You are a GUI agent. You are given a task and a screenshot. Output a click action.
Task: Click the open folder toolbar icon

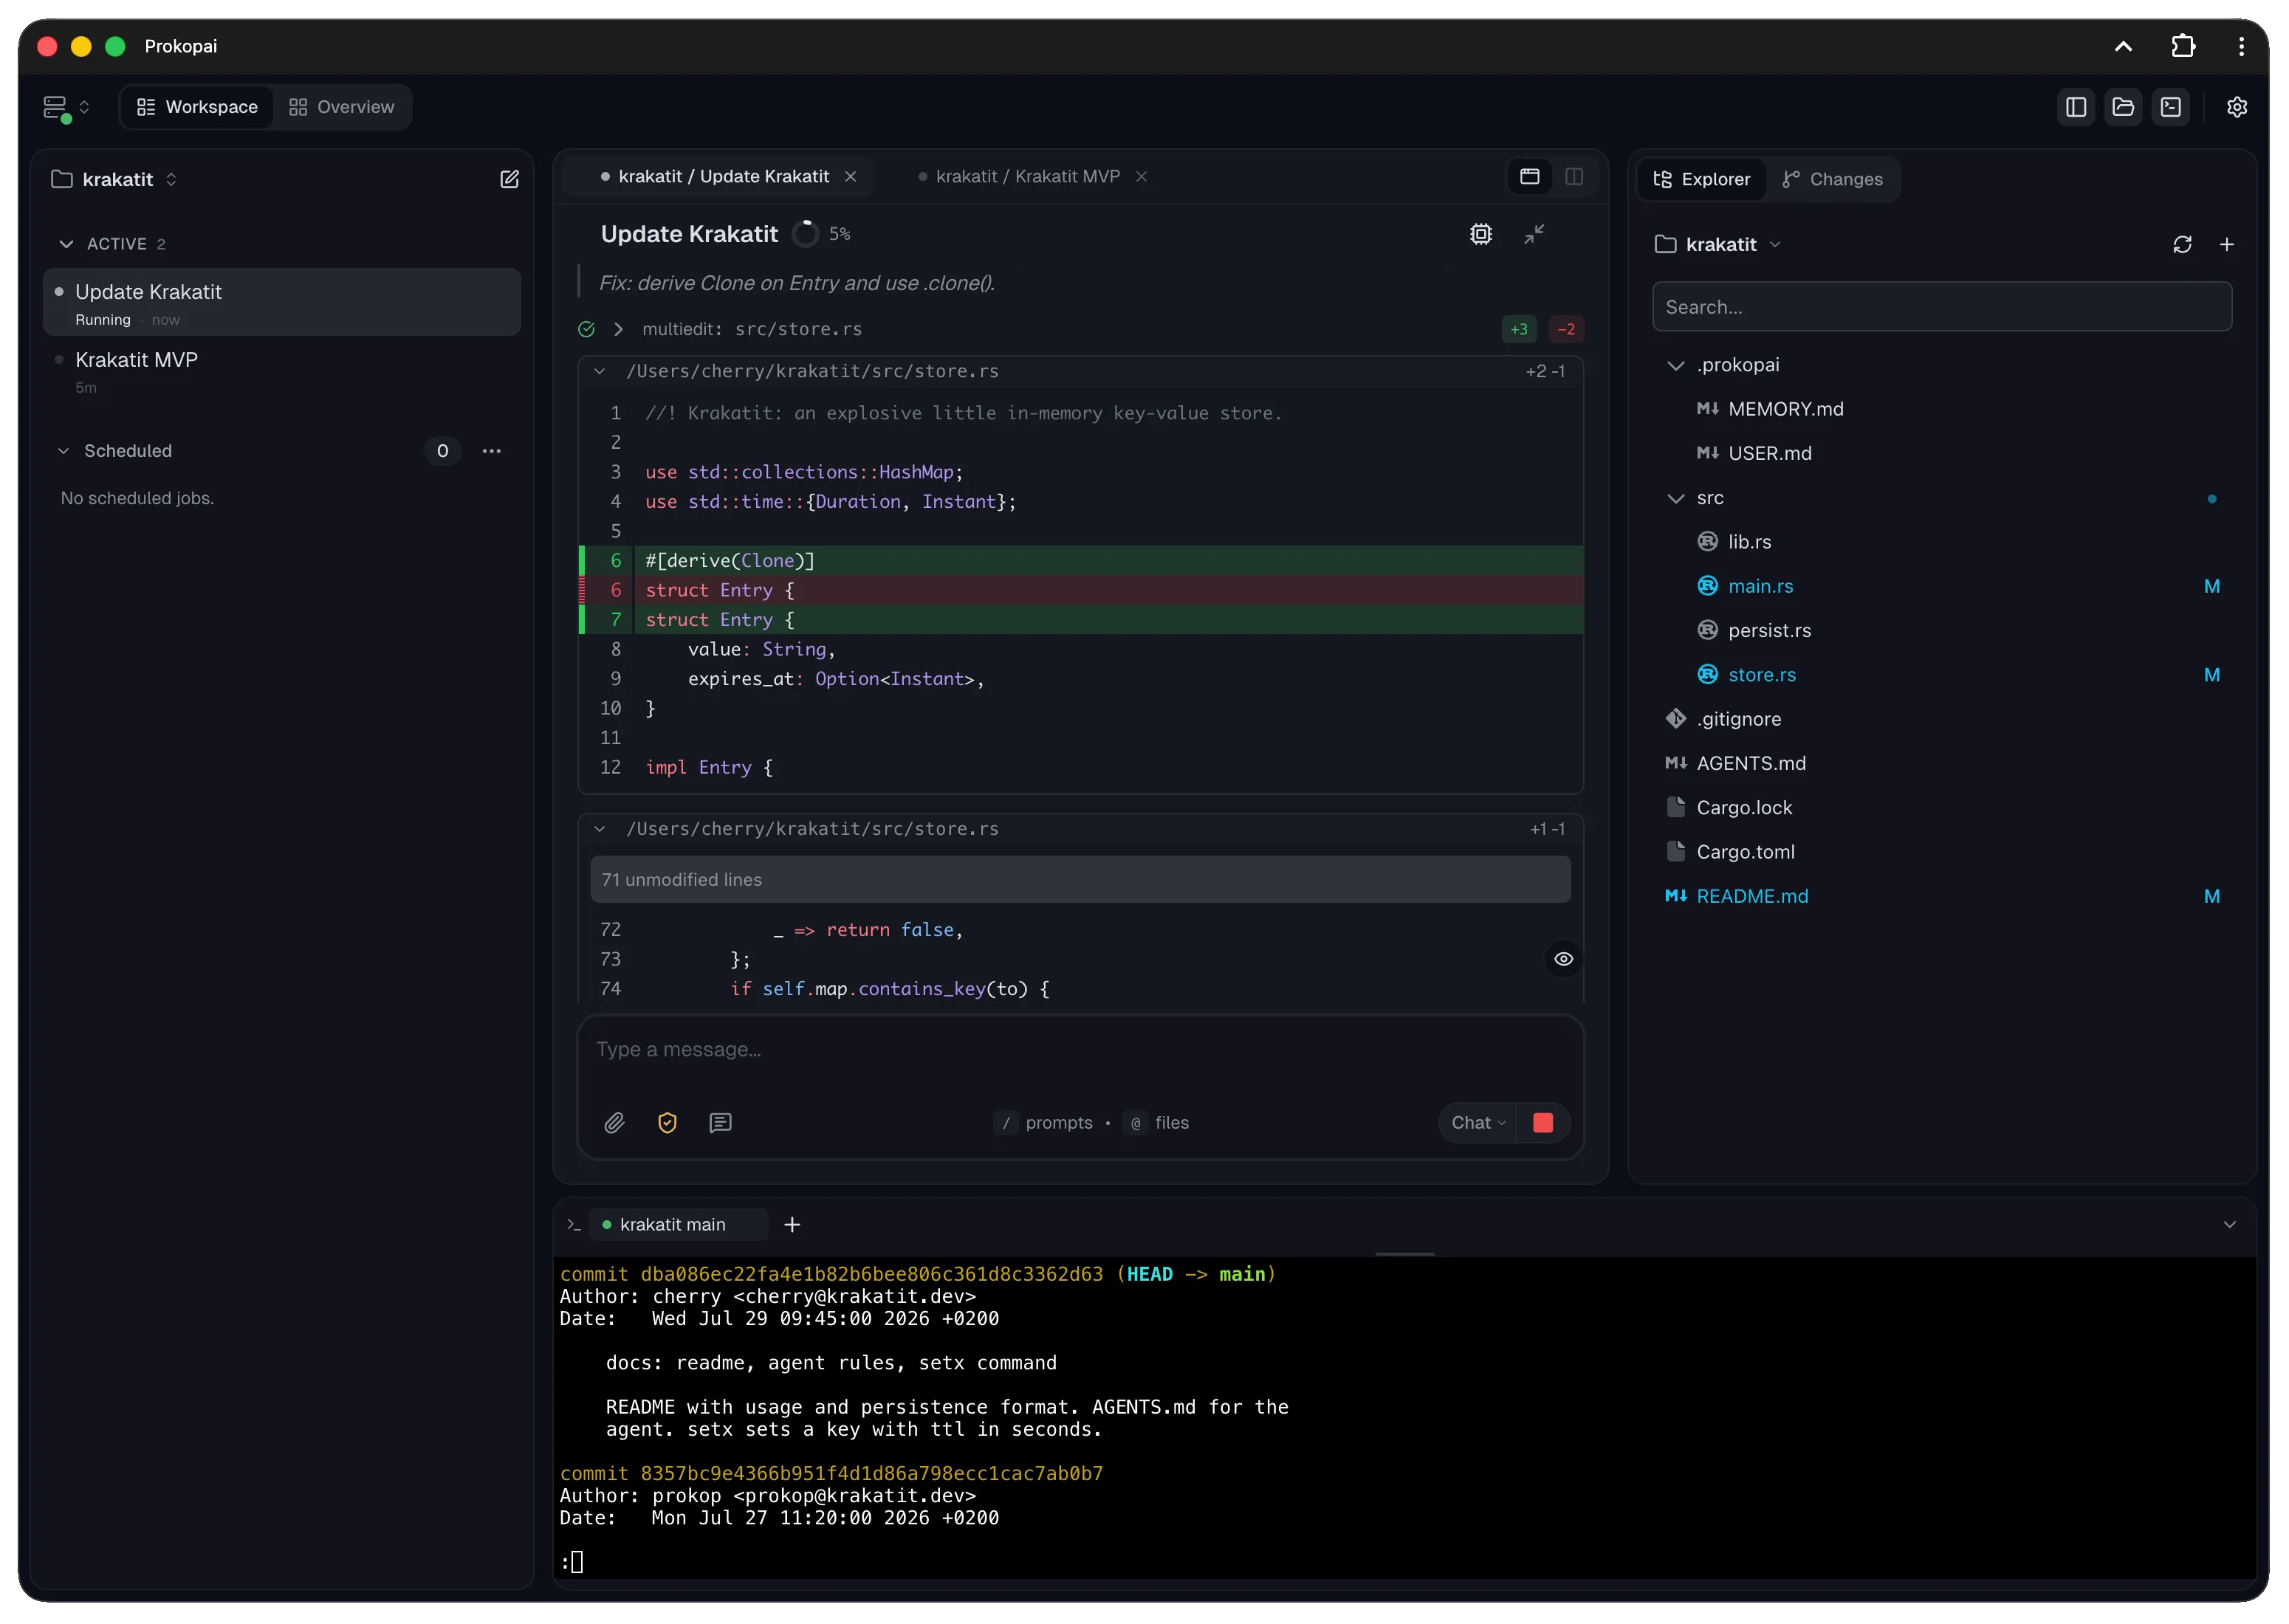(x=2123, y=107)
